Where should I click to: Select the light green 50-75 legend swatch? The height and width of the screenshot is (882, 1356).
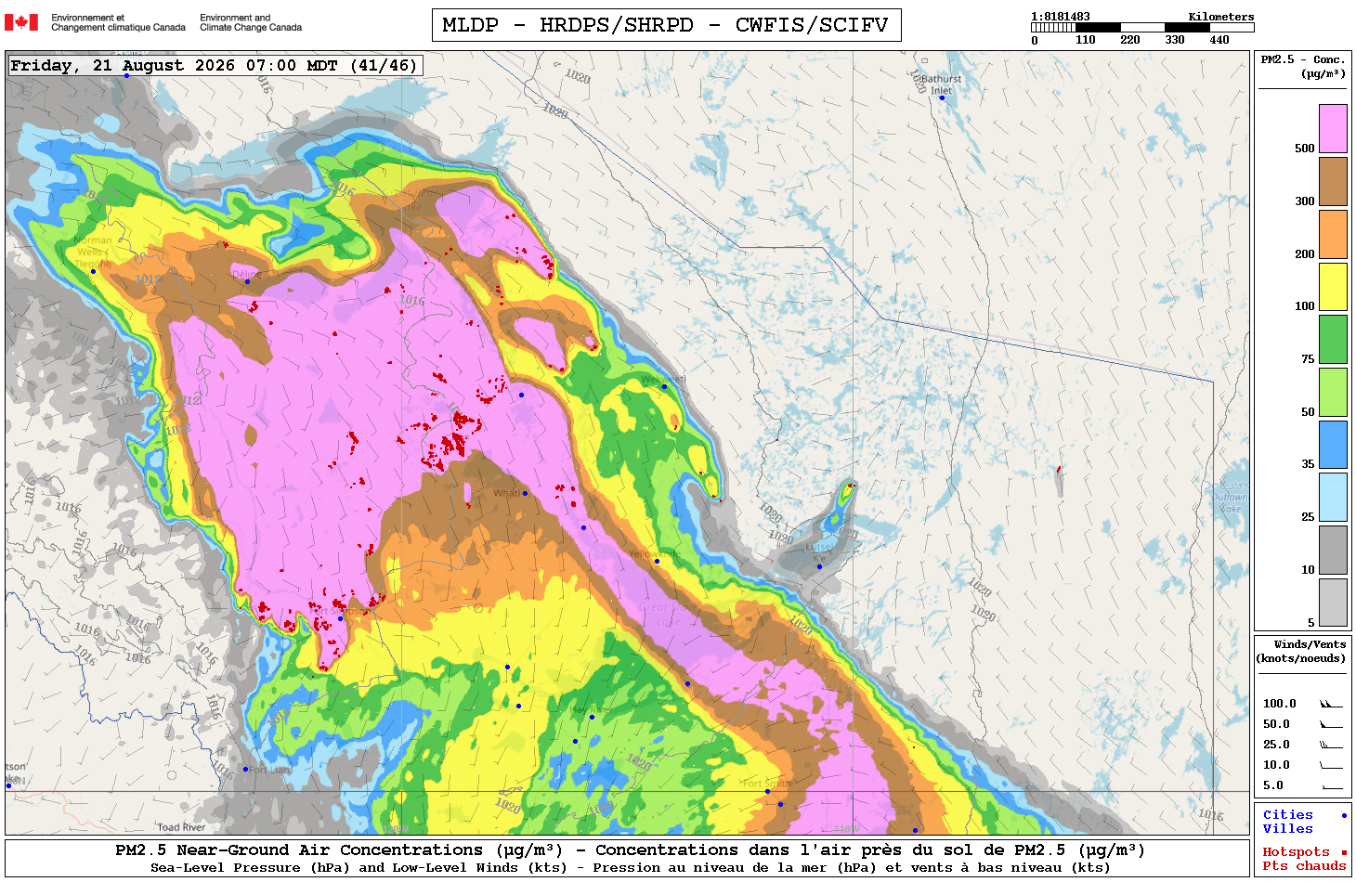pyautogui.click(x=1333, y=392)
